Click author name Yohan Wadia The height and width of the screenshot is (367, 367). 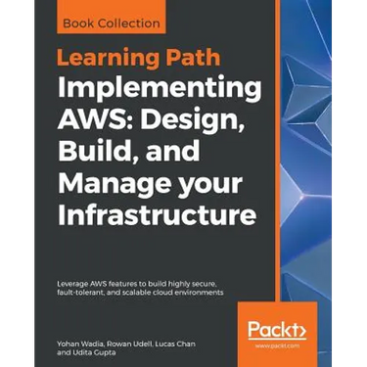80,344
